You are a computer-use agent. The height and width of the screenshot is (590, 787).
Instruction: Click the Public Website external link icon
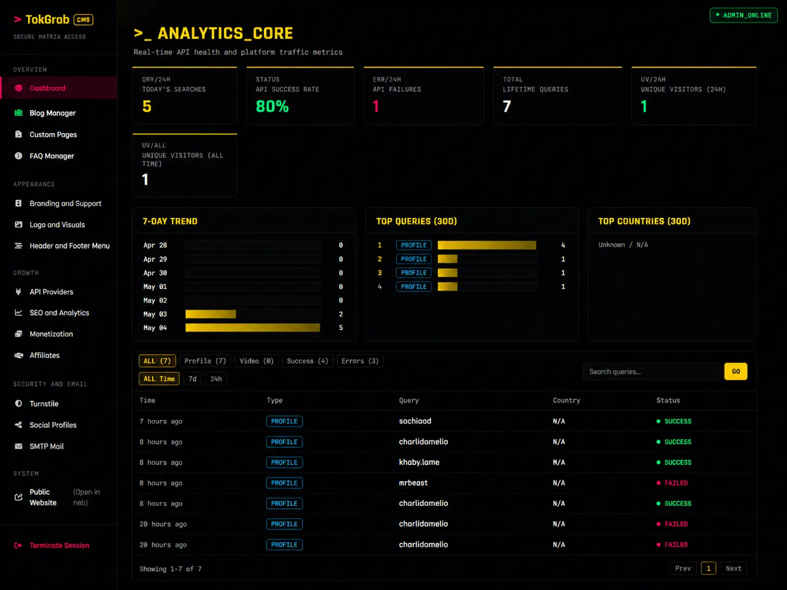[x=18, y=497]
